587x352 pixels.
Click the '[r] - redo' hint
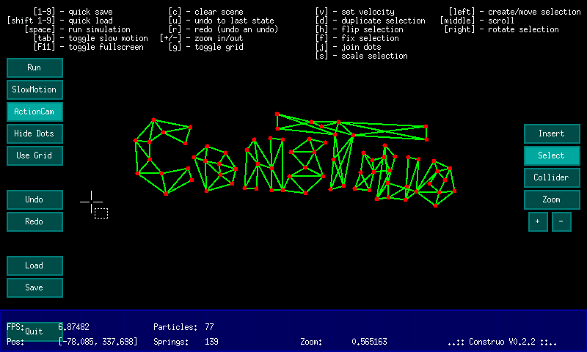tap(223, 29)
